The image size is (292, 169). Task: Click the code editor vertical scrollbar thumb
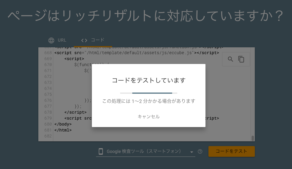tap(253, 138)
